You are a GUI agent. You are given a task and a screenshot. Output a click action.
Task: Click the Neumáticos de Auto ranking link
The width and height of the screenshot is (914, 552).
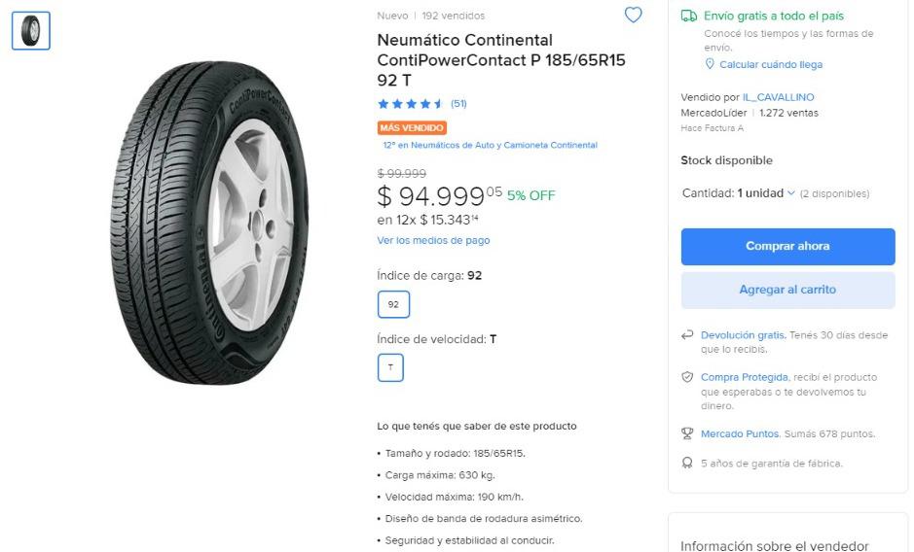490,146
